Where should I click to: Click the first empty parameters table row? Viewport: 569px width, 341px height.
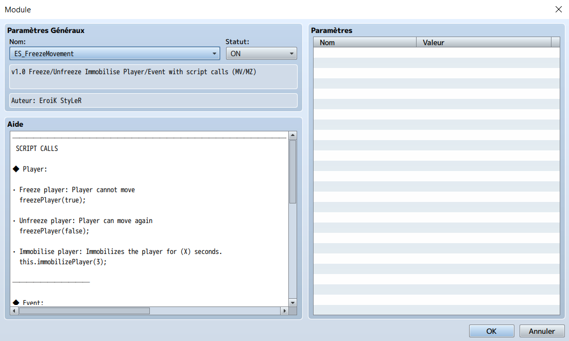click(436, 53)
